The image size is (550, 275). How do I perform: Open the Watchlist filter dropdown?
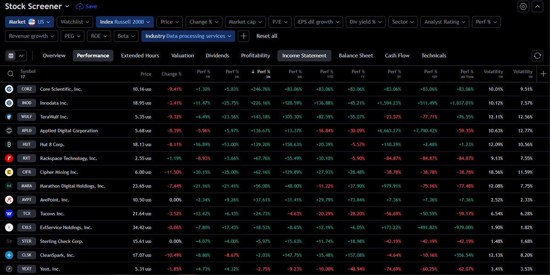click(75, 22)
